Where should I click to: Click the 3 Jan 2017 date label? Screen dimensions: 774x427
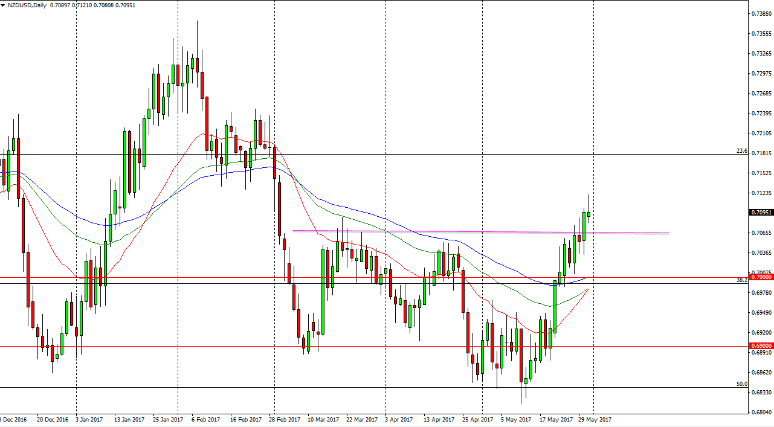(x=90, y=419)
